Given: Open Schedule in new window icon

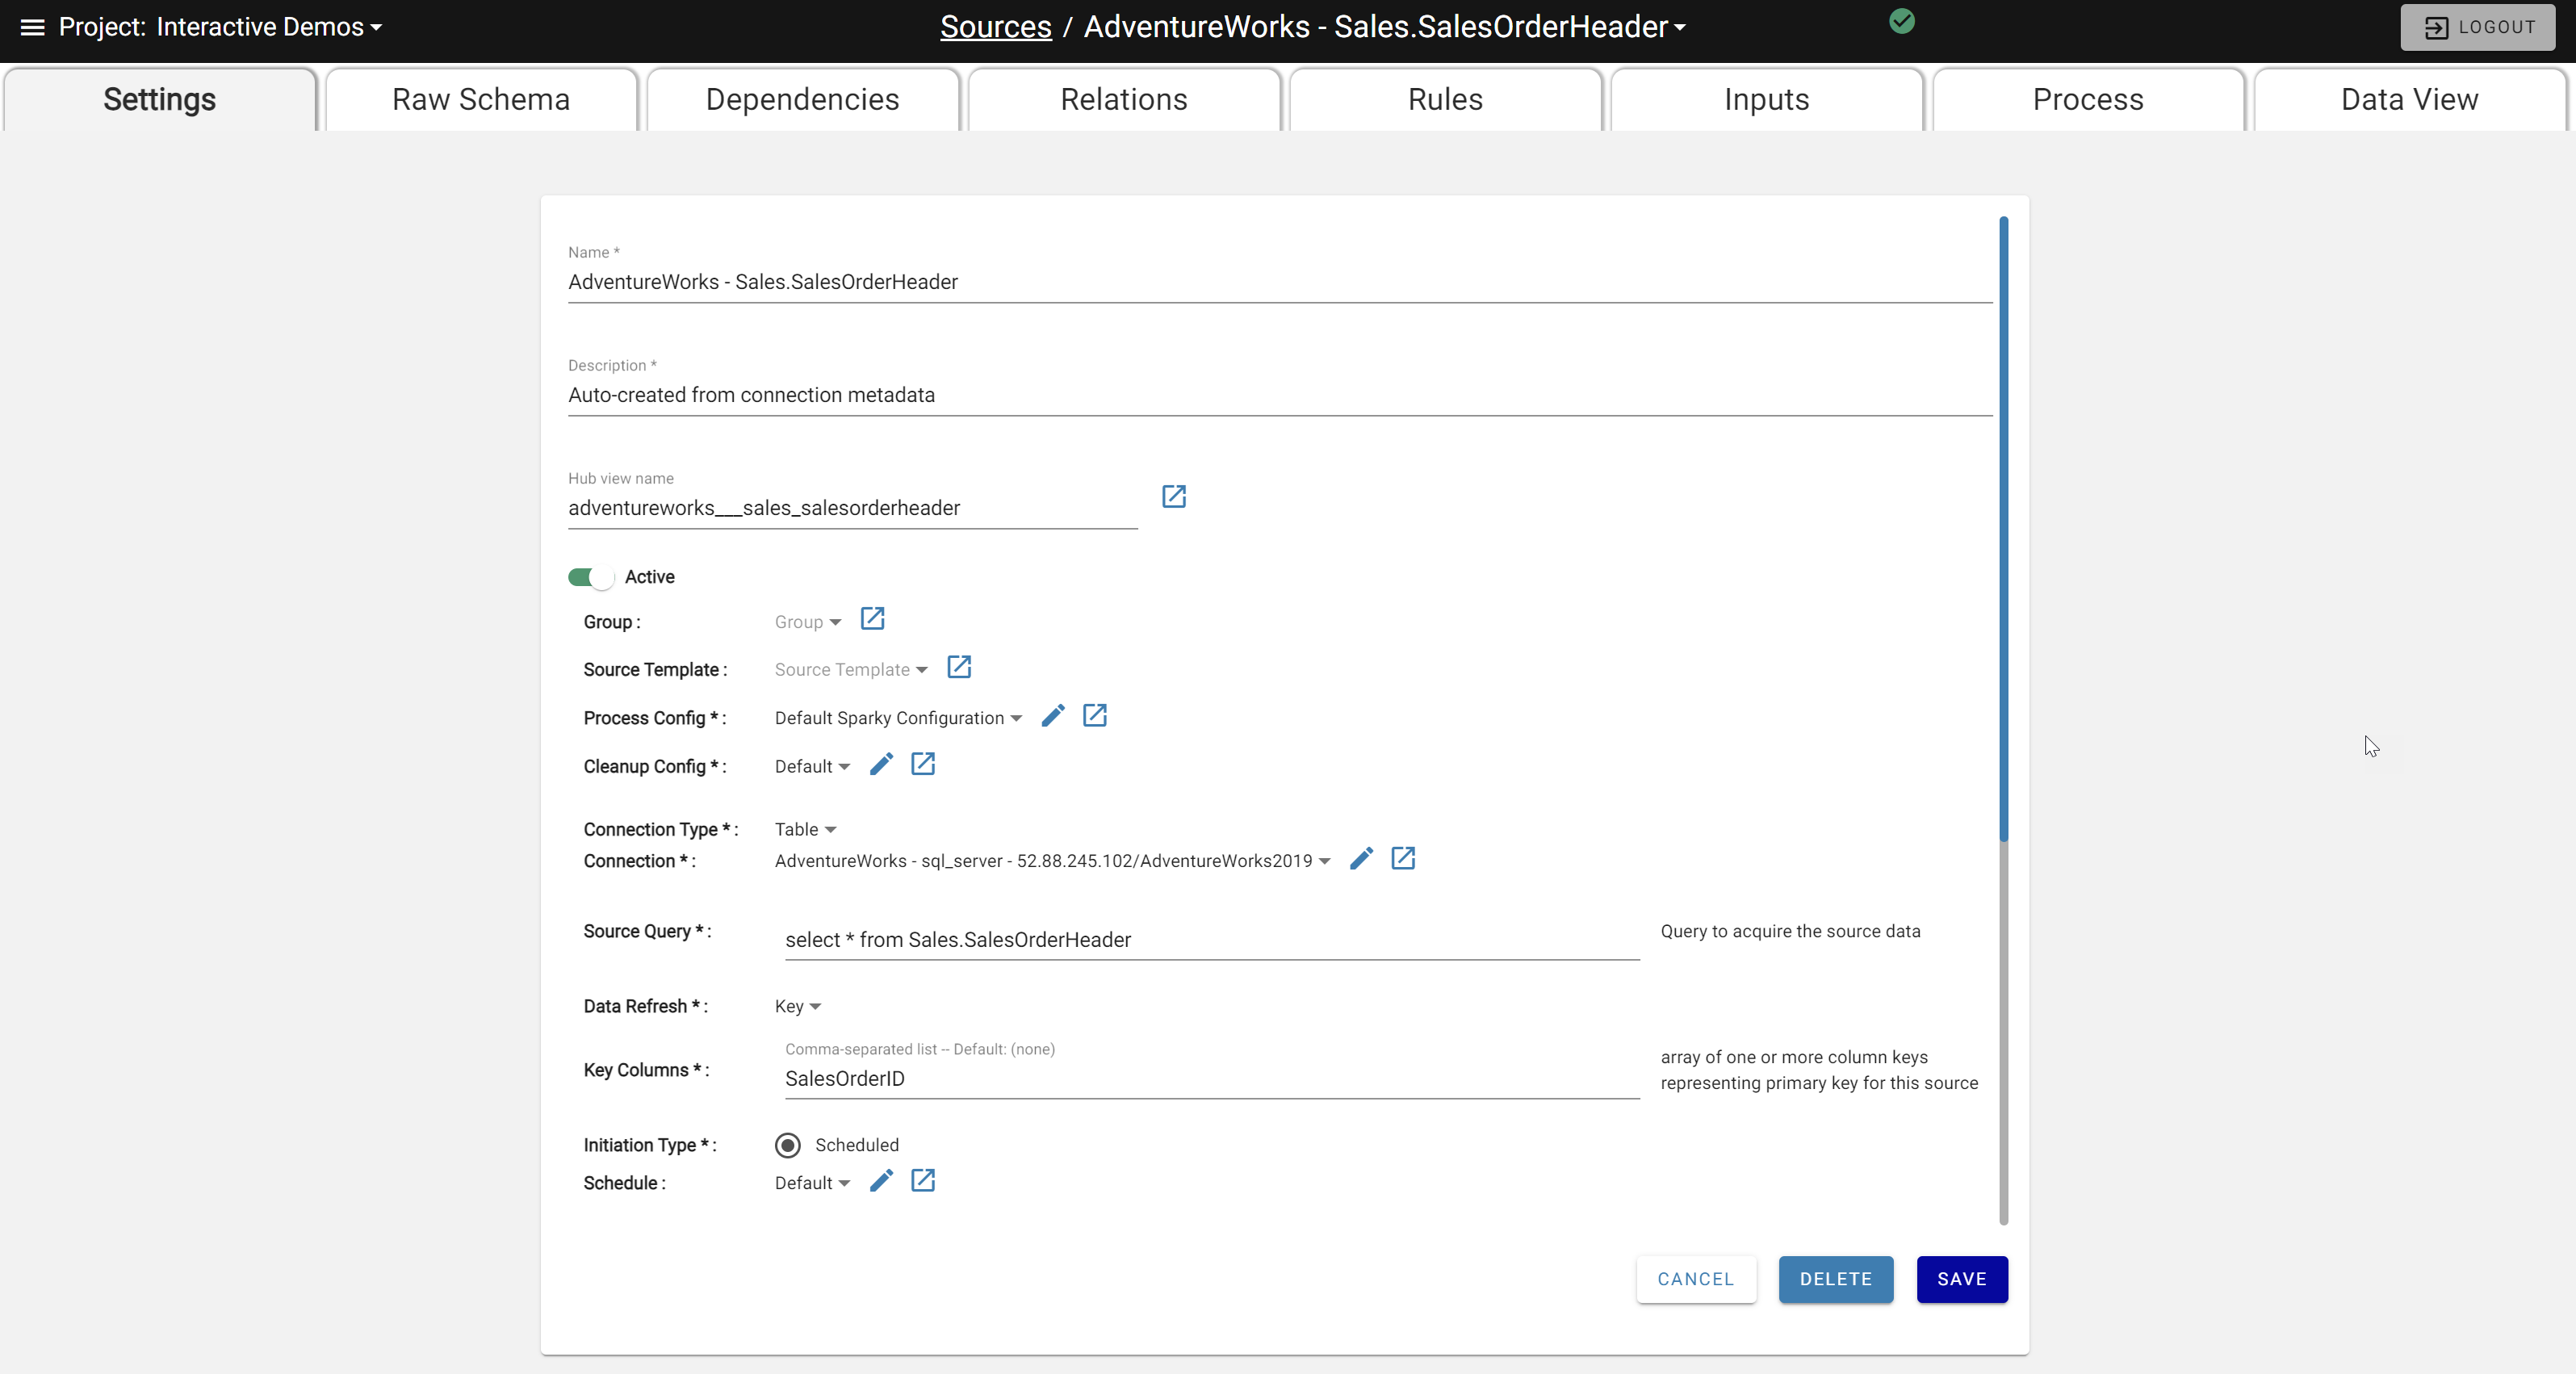Looking at the screenshot, I should click(922, 1181).
